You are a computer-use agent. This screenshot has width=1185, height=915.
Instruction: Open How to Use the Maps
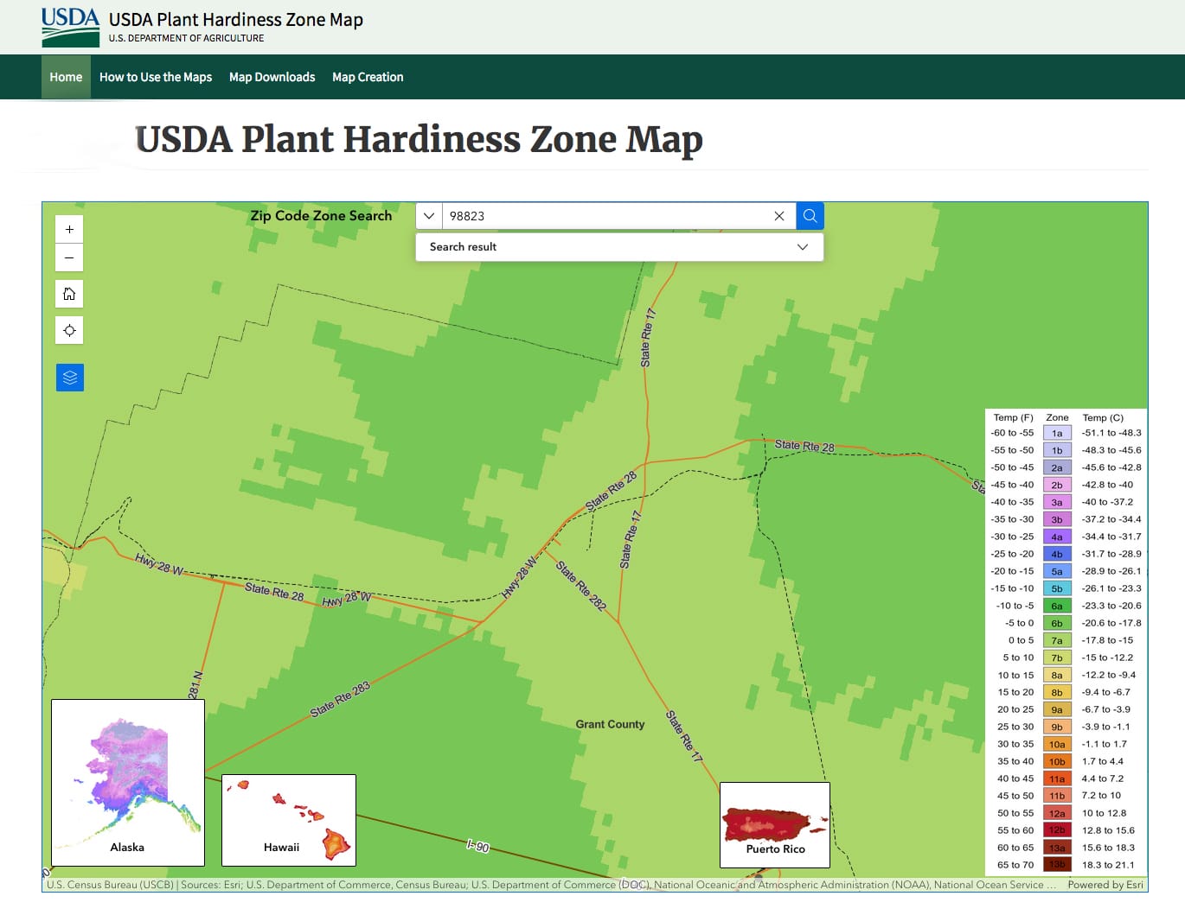(156, 77)
